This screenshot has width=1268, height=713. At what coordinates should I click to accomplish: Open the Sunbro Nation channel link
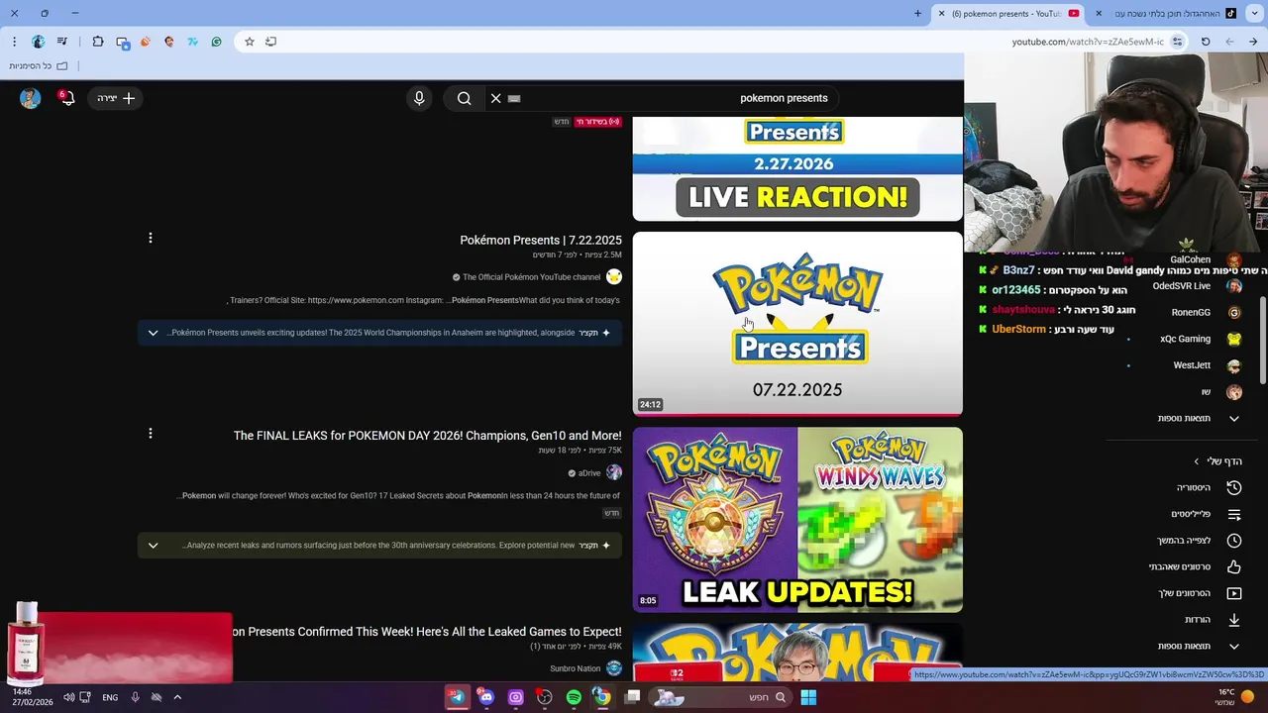[x=576, y=668]
